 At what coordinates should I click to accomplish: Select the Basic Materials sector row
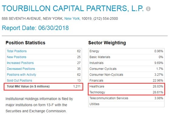pos(126,57)
